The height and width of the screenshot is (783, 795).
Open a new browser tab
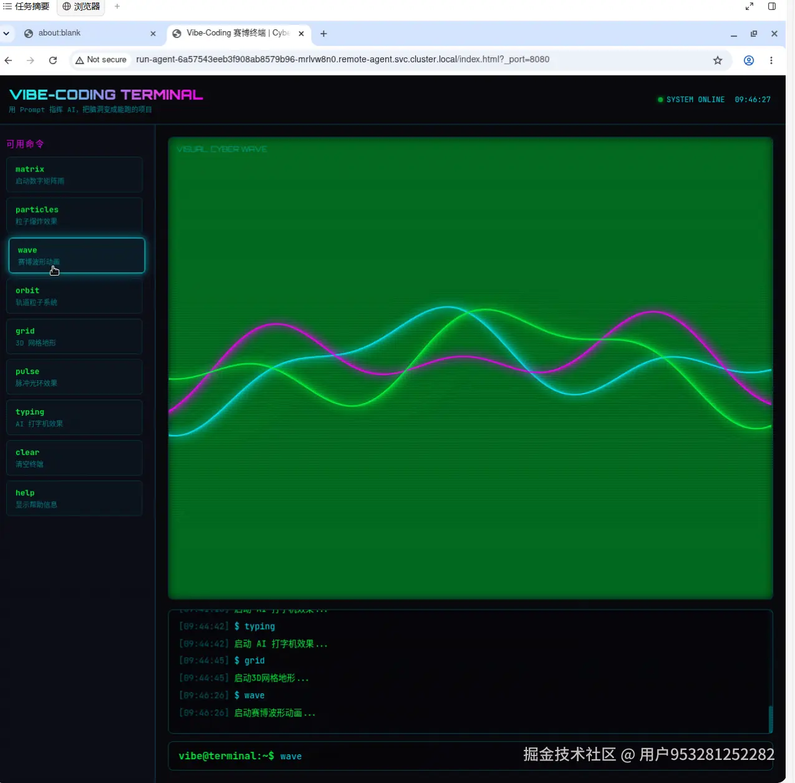tap(324, 34)
